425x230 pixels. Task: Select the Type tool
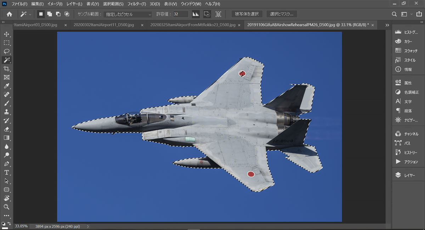6,172
